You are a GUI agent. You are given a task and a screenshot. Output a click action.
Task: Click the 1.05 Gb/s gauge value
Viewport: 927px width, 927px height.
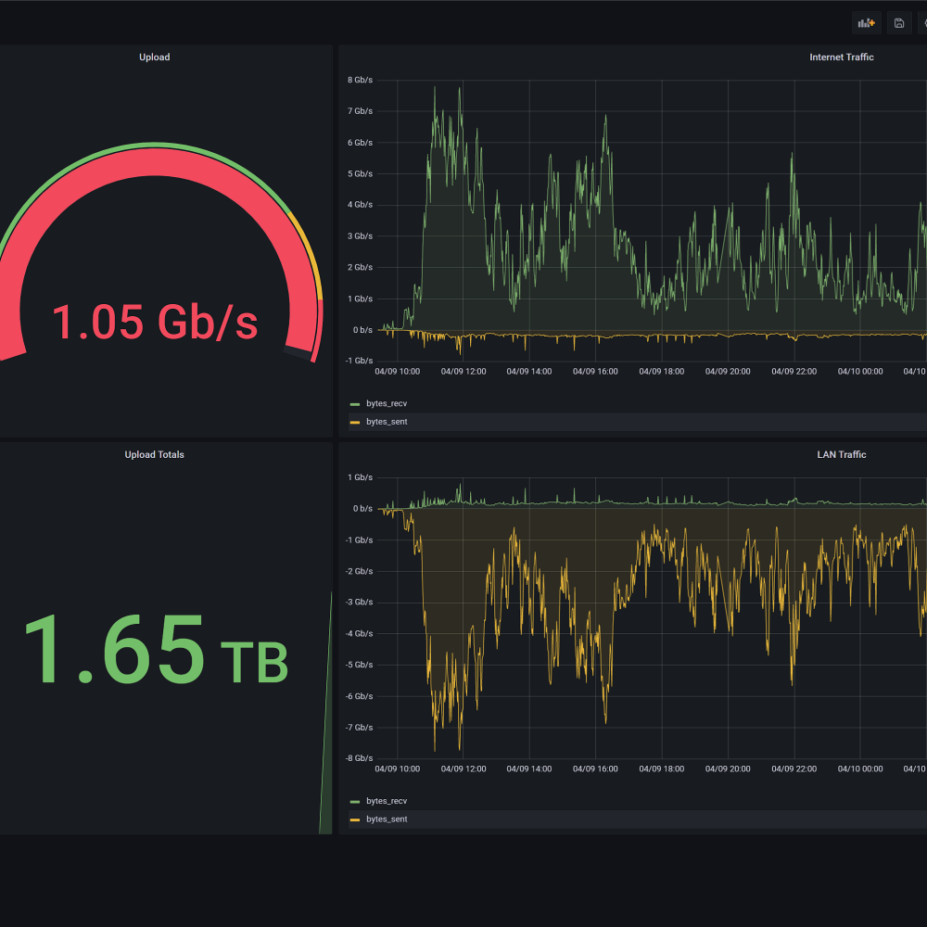pyautogui.click(x=154, y=322)
